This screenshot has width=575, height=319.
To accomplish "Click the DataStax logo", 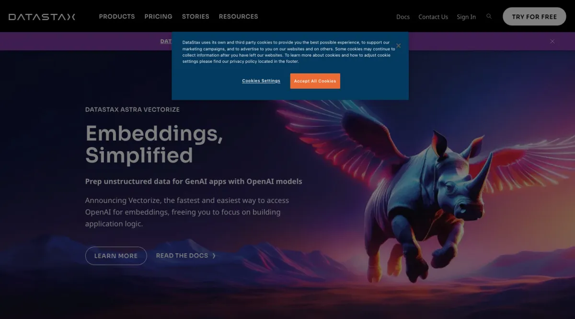I will [x=42, y=17].
